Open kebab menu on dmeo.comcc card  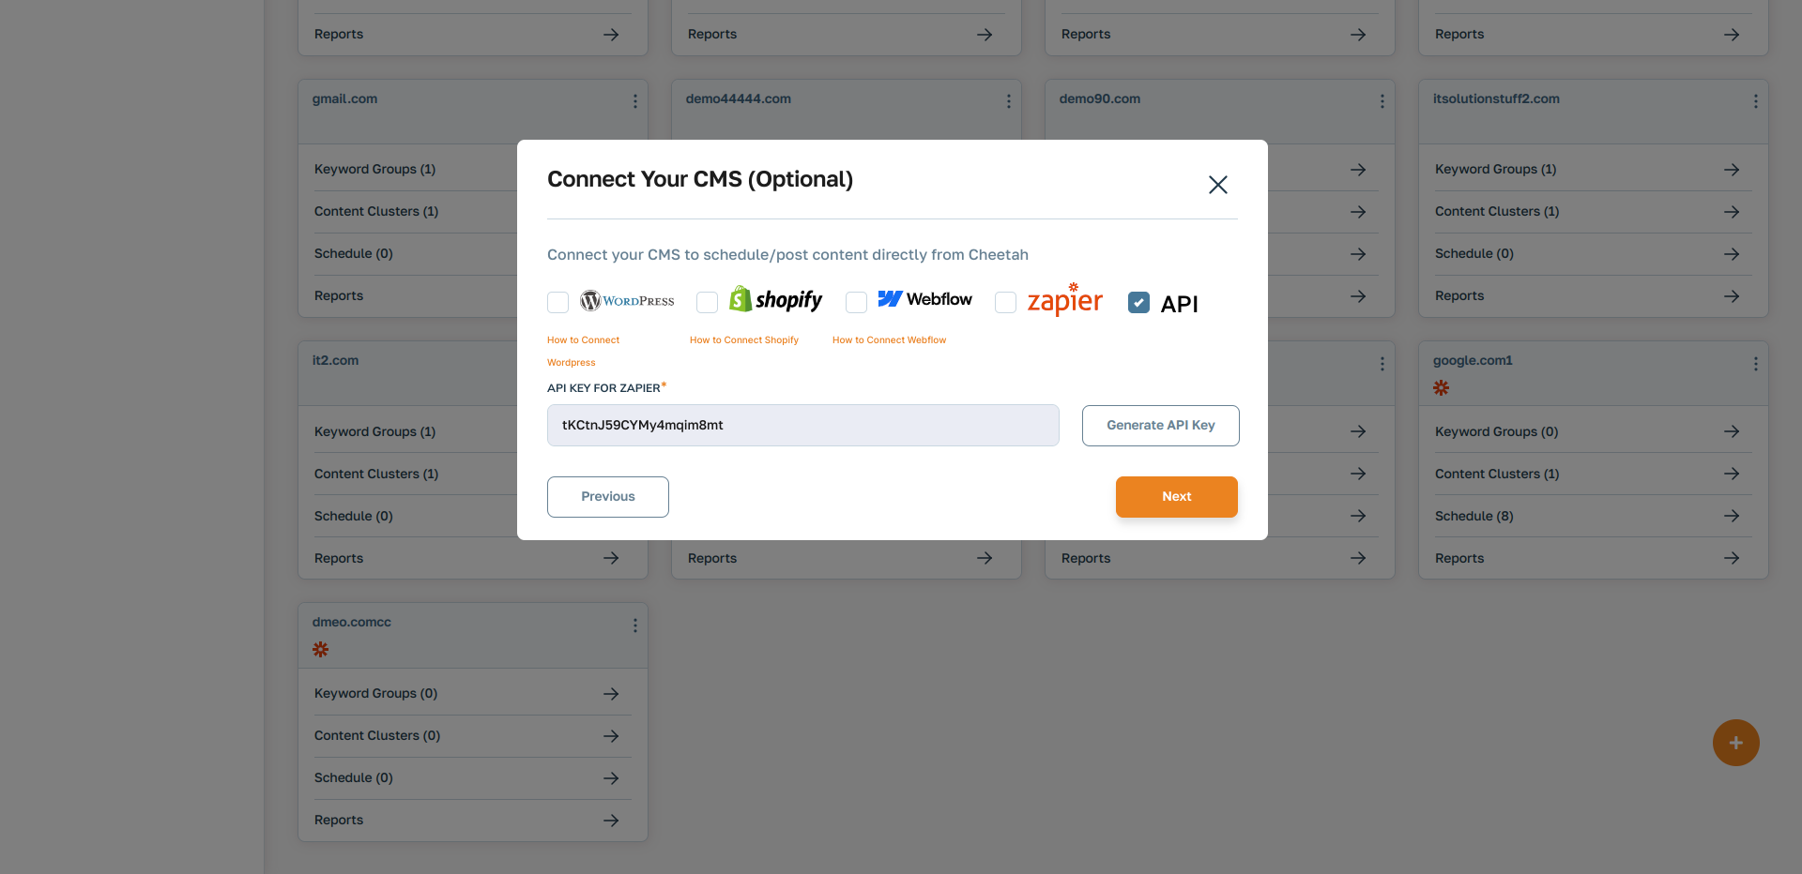(x=634, y=625)
